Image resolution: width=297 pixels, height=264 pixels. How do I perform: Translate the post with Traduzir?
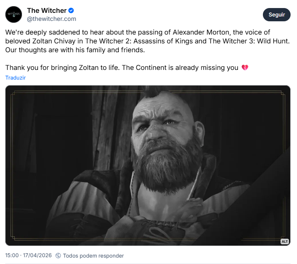tap(16, 78)
